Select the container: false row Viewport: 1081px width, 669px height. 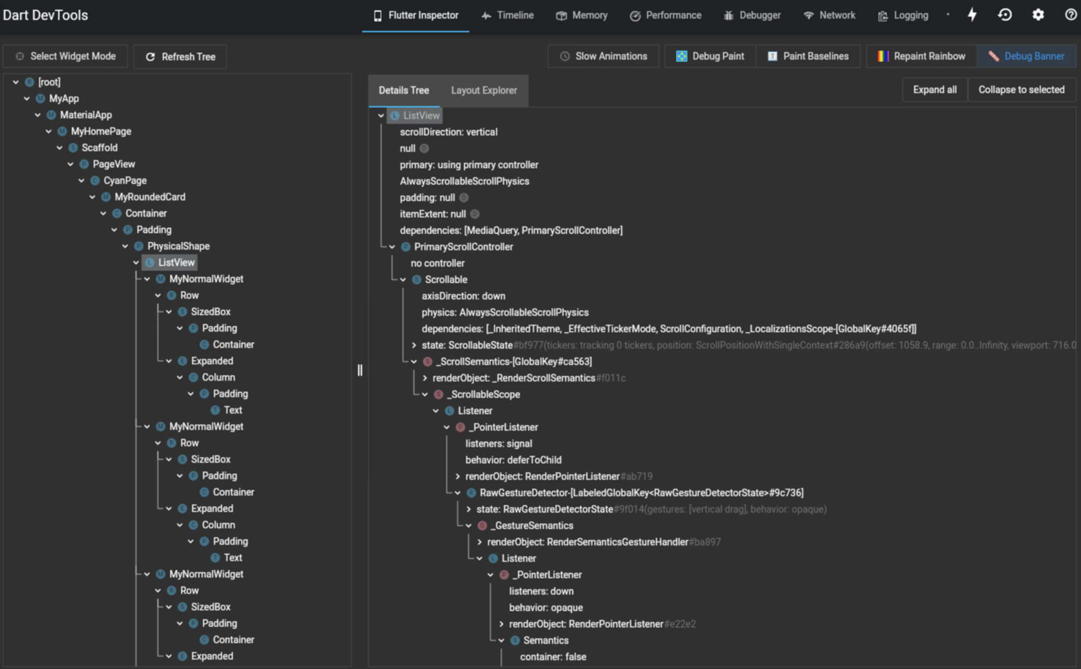(x=553, y=657)
